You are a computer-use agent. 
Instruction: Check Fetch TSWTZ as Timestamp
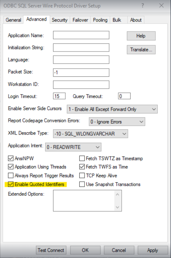[82, 158]
